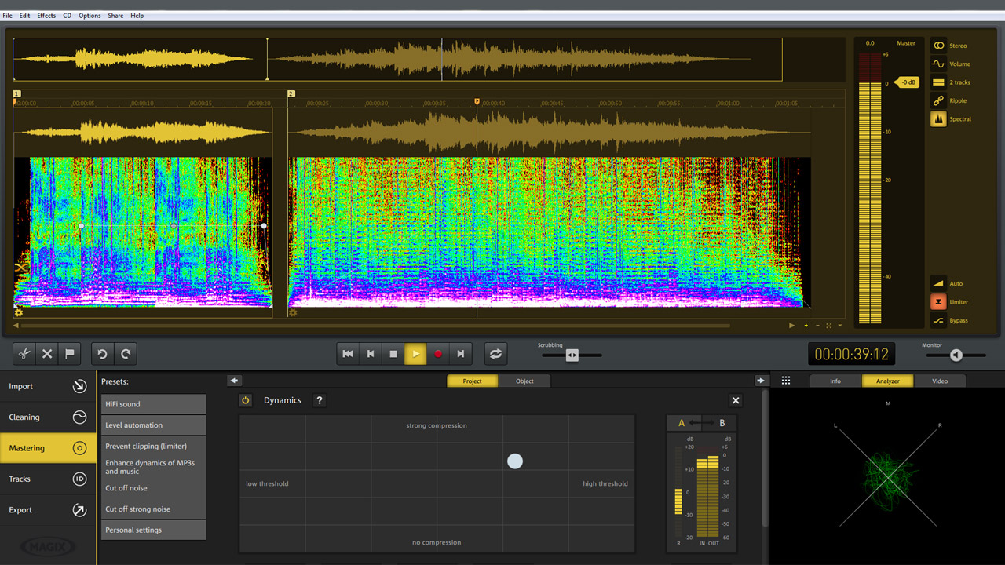This screenshot has width=1005, height=565.
Task: Click the set marker flag icon
Action: pyautogui.click(x=69, y=354)
